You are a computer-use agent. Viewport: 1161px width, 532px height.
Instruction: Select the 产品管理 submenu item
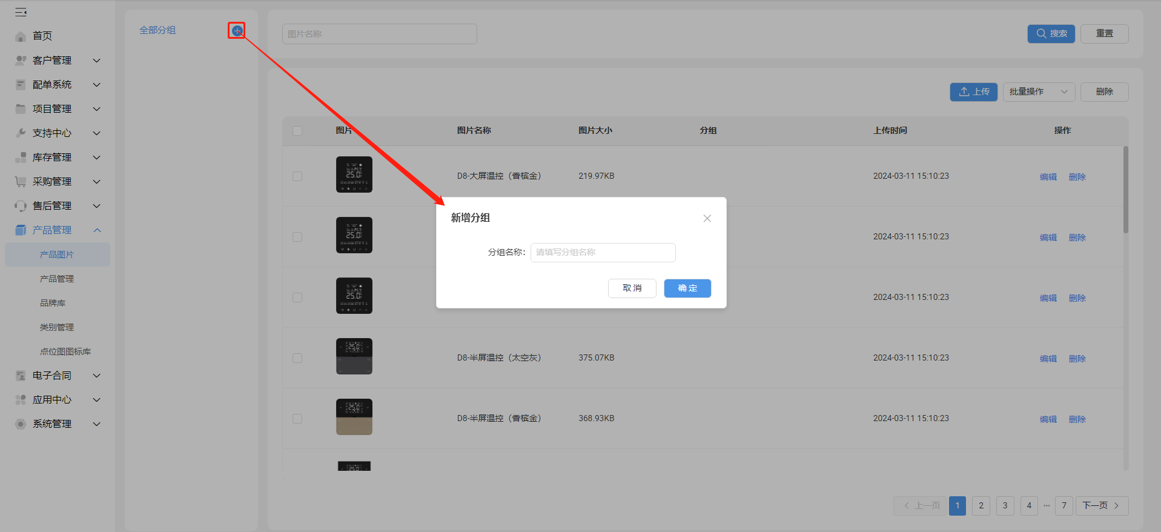point(58,279)
